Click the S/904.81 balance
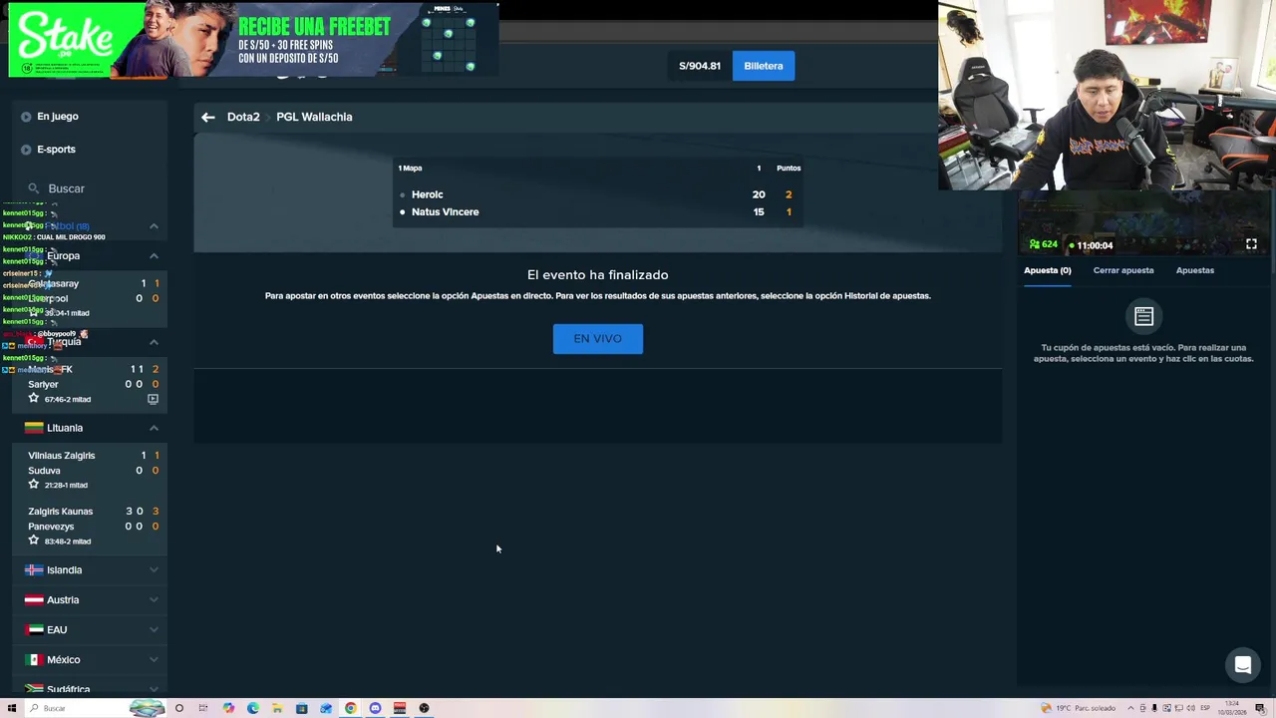1276x718 pixels. [x=700, y=66]
